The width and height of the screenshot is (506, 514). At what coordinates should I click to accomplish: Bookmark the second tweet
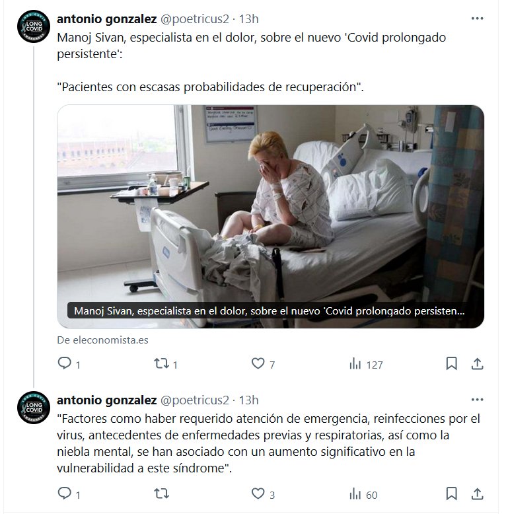[x=451, y=494]
